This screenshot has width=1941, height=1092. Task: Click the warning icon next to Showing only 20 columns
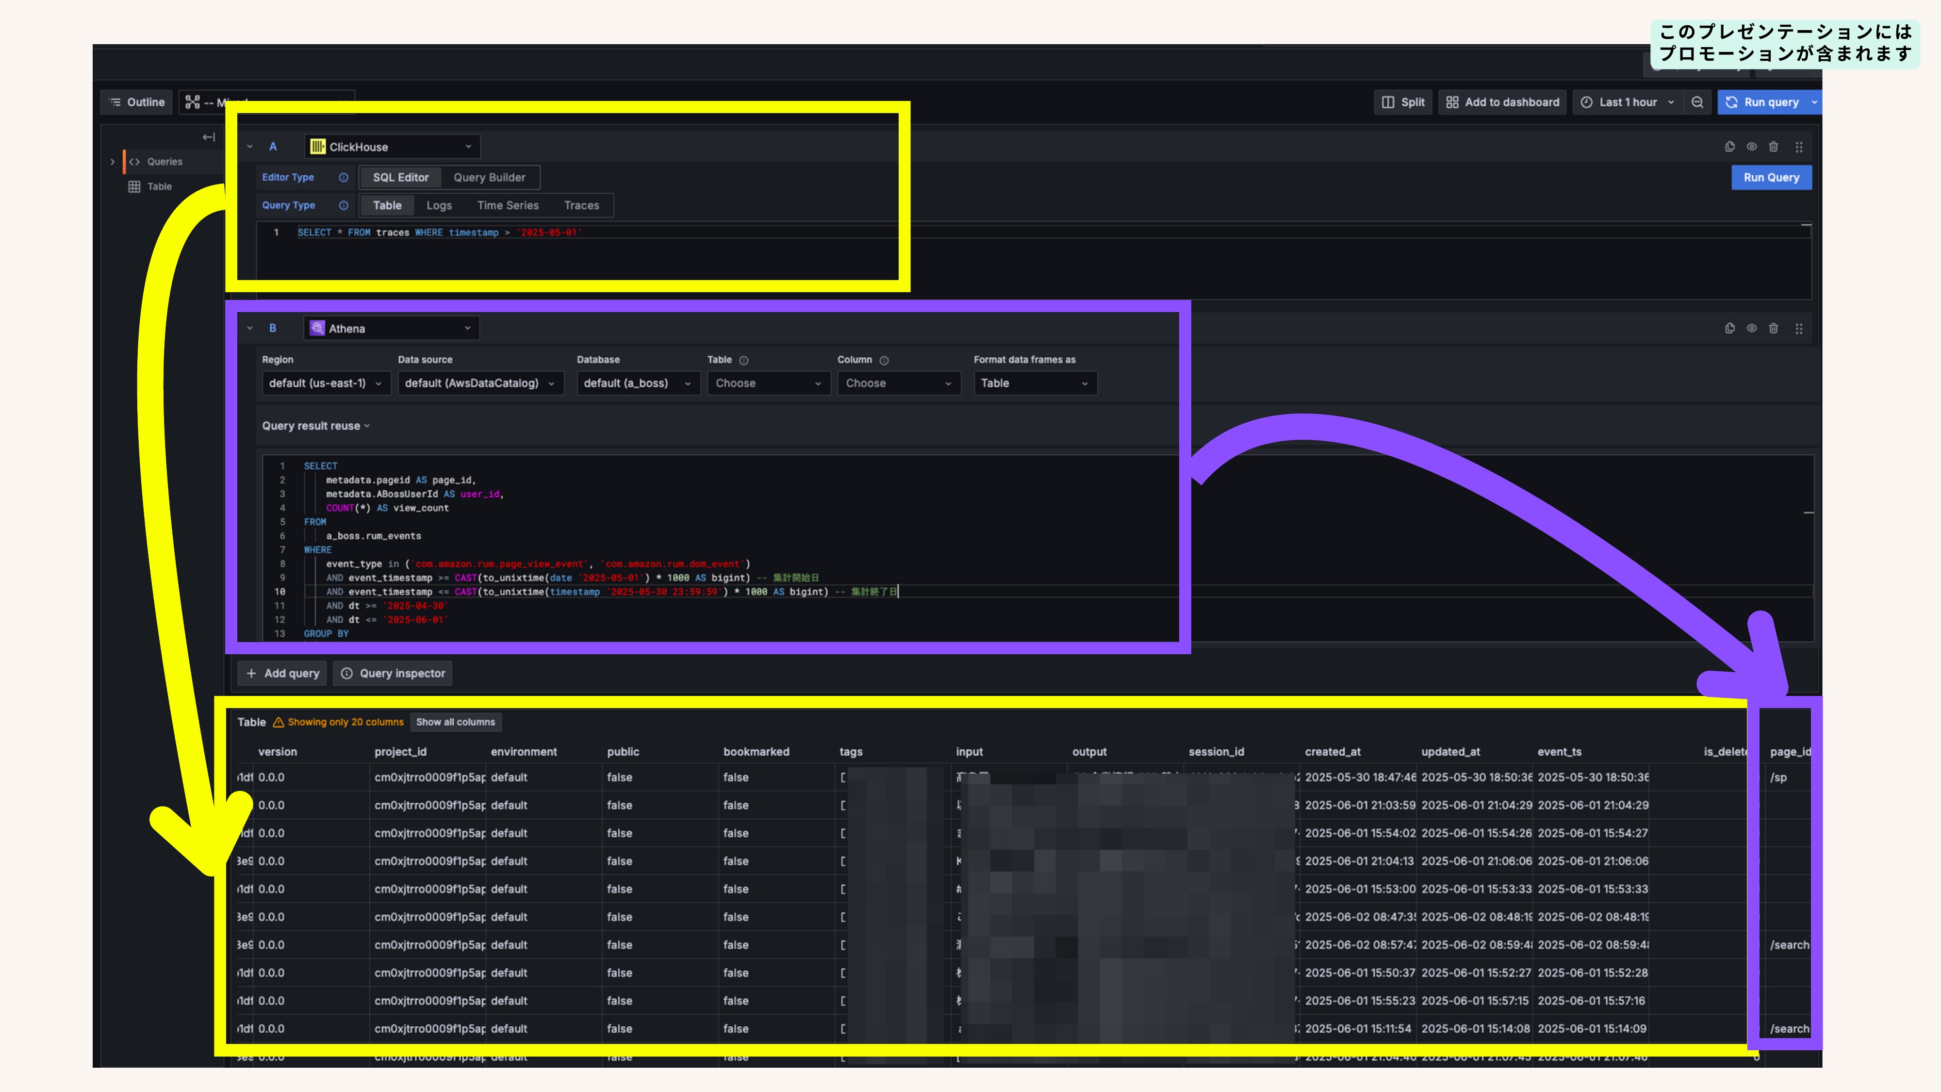pos(278,722)
